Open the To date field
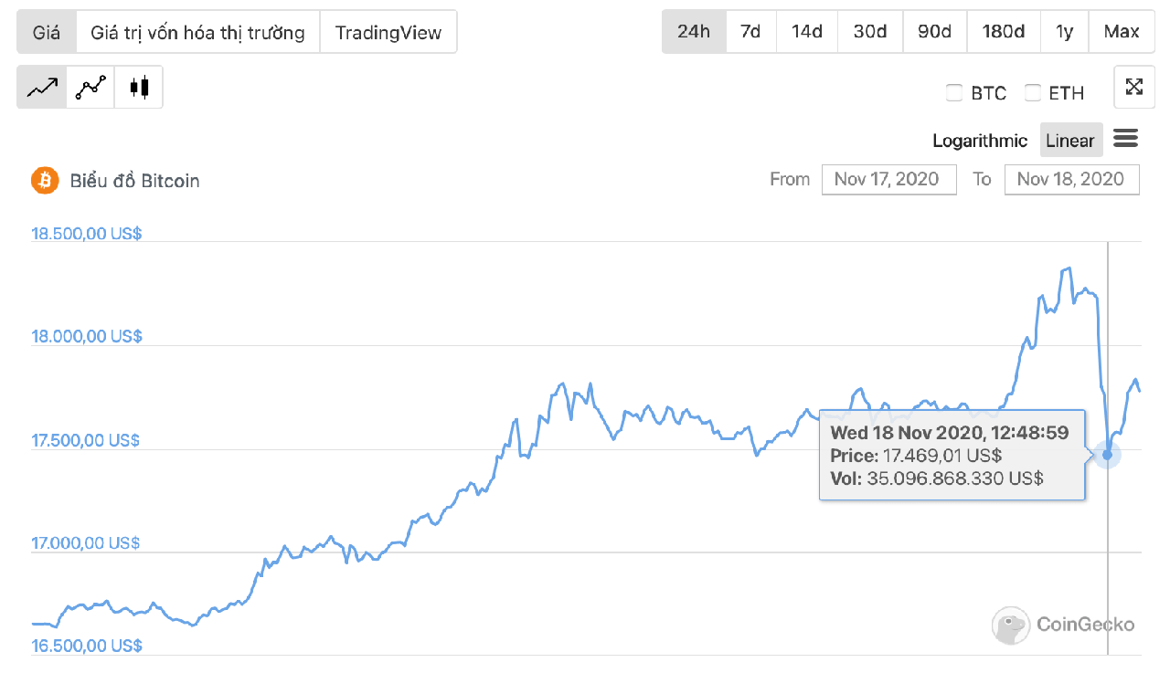The image size is (1170, 673). (1071, 179)
